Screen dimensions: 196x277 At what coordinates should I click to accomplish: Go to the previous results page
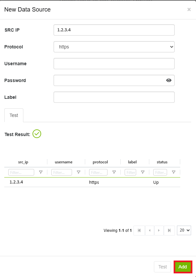click(150, 230)
